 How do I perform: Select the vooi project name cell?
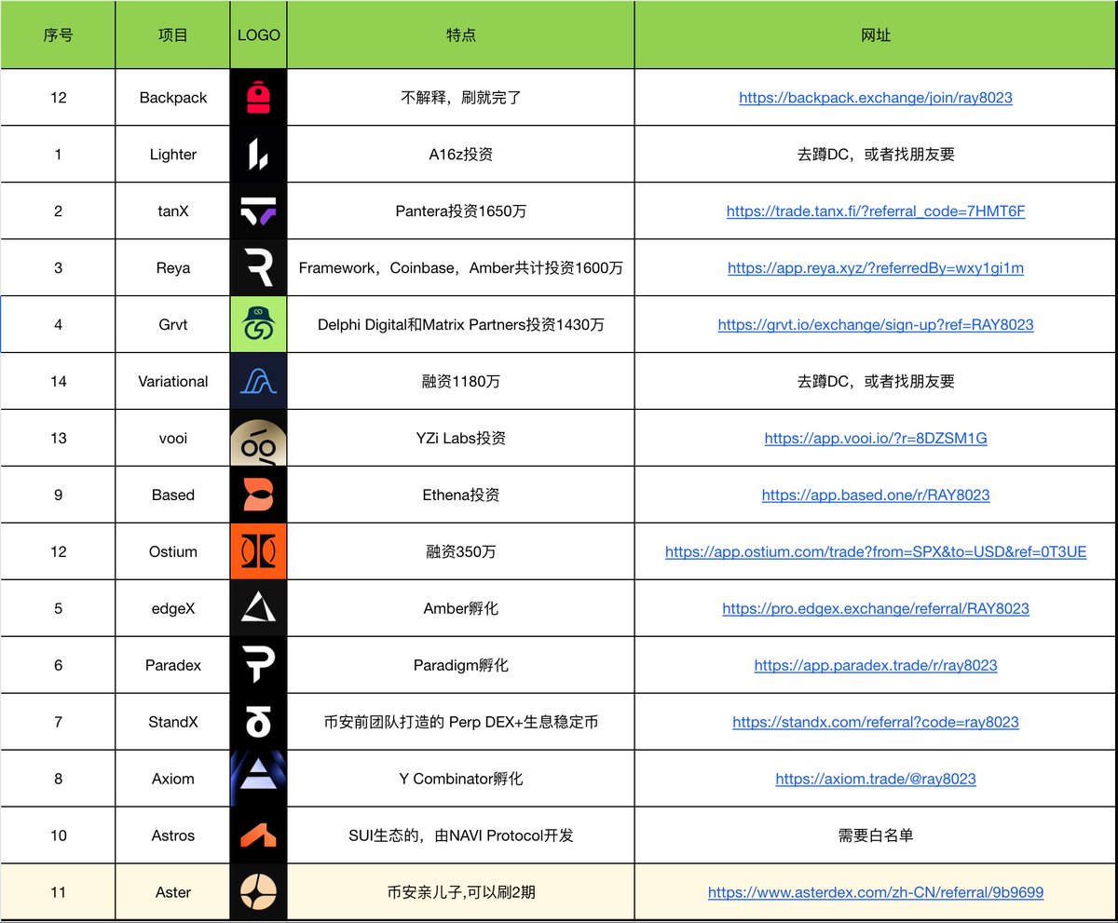tap(172, 439)
